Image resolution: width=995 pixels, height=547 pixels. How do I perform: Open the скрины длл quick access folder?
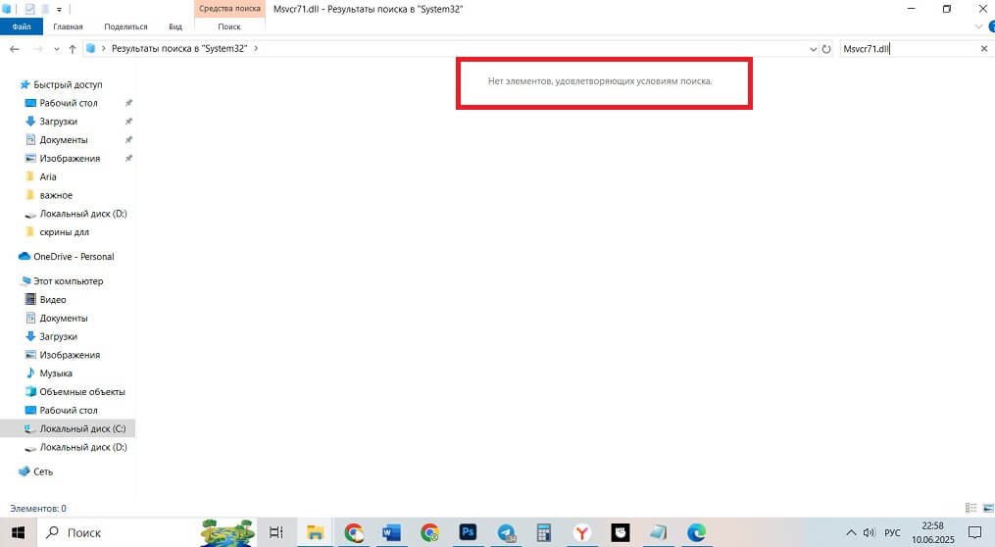64,232
